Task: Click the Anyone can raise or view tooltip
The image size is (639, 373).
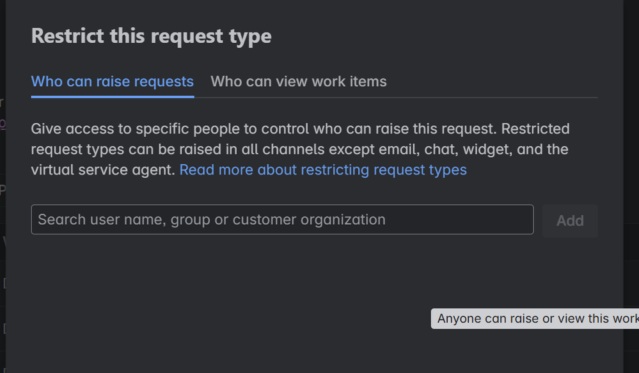Action: (536, 319)
